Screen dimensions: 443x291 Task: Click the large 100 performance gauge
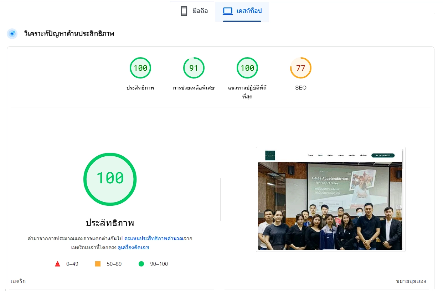coord(110,179)
